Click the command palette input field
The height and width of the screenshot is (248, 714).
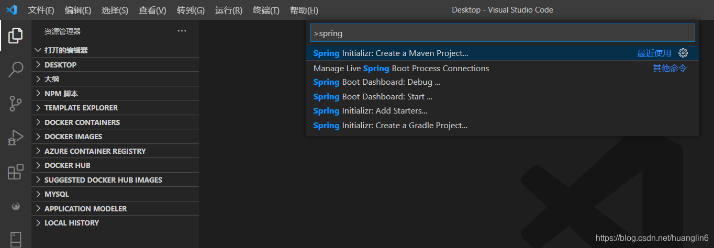tap(503, 33)
